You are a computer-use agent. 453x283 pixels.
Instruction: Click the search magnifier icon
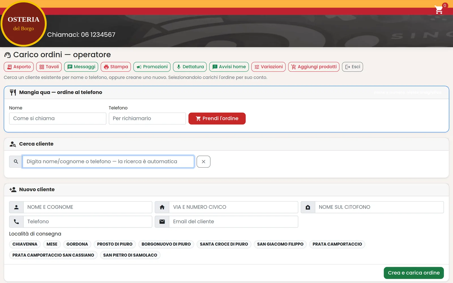16,162
